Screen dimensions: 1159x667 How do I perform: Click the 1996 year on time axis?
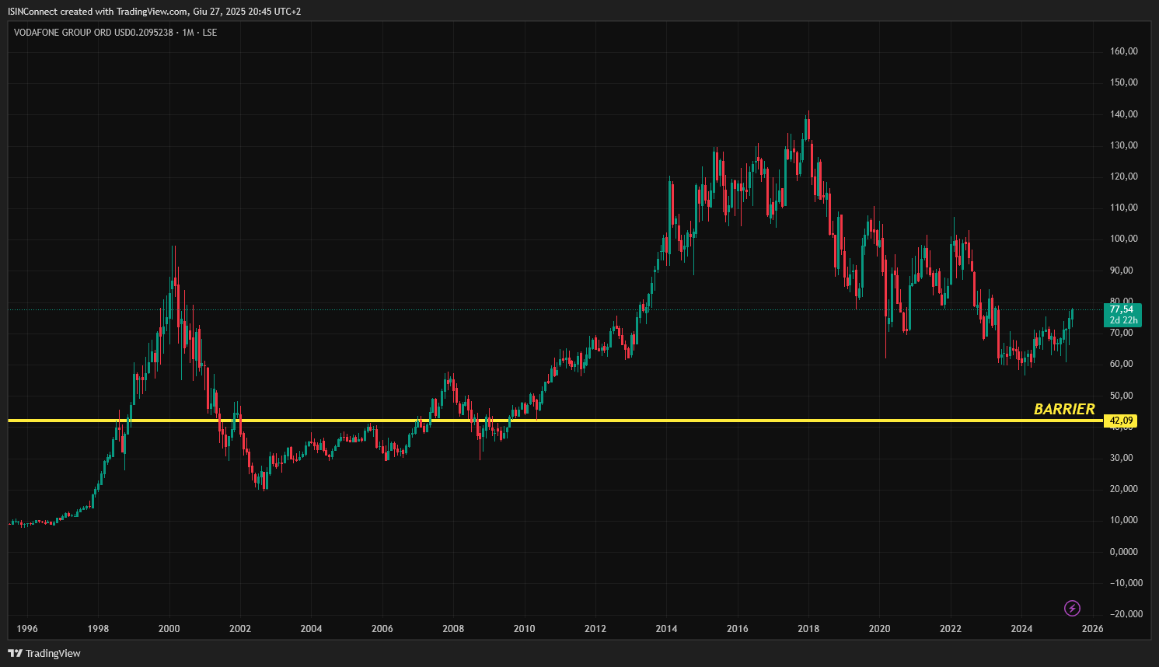tap(27, 629)
